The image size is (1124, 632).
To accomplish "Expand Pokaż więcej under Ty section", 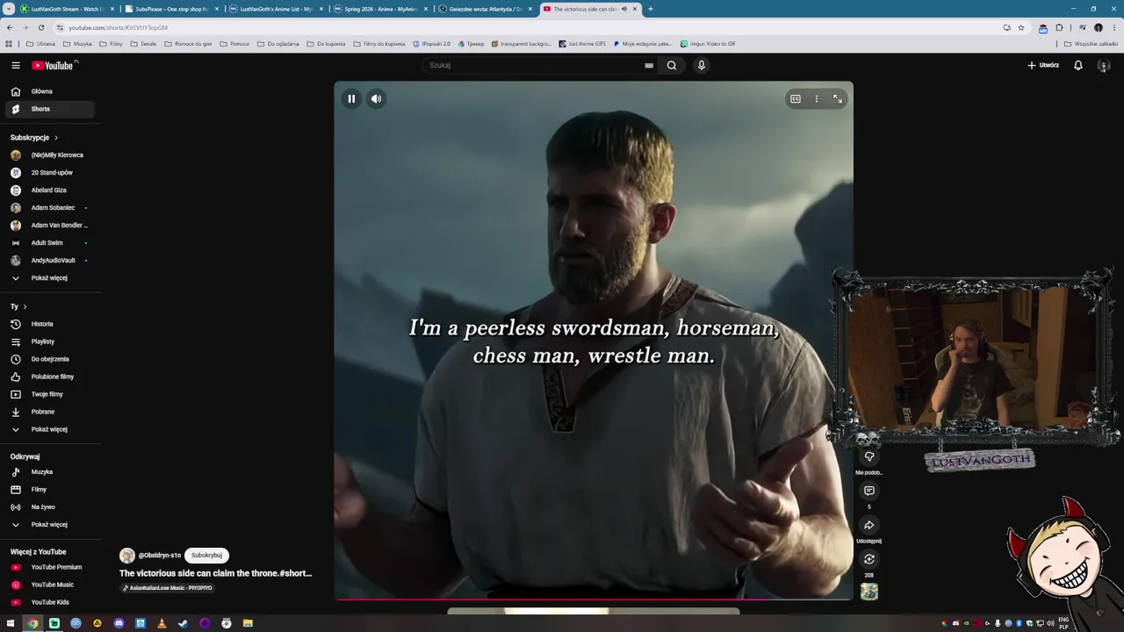I will click(x=49, y=429).
